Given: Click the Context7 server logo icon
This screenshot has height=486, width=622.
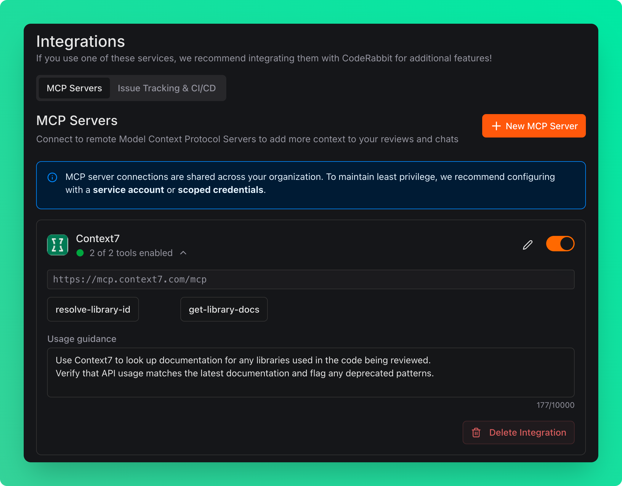Looking at the screenshot, I should [57, 245].
